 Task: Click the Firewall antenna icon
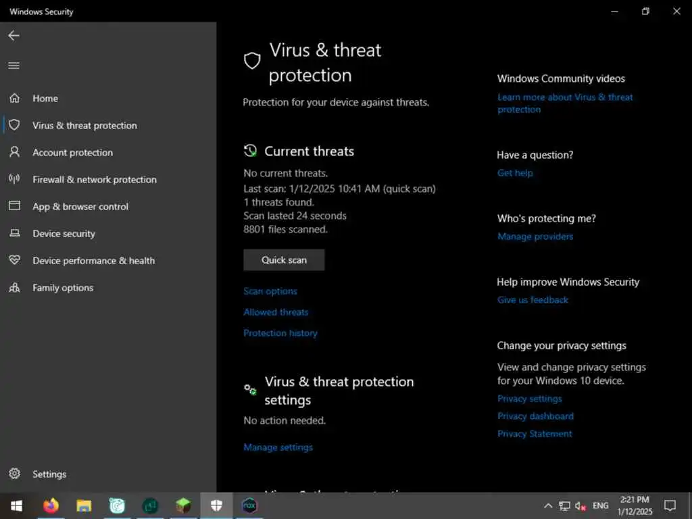click(14, 178)
